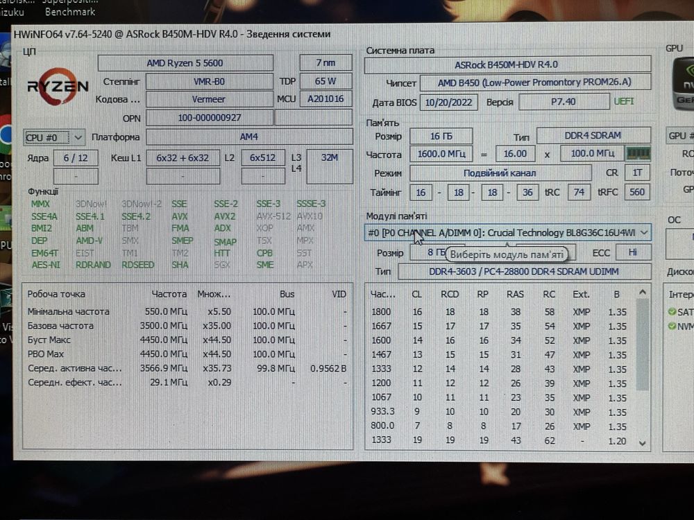Click the Vermeer codename field
This screenshot has height=520, width=694.
click(x=209, y=99)
